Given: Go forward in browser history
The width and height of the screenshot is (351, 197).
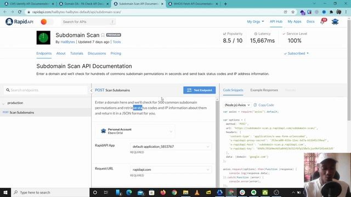Looking at the screenshot, I should click(x=12, y=12).
